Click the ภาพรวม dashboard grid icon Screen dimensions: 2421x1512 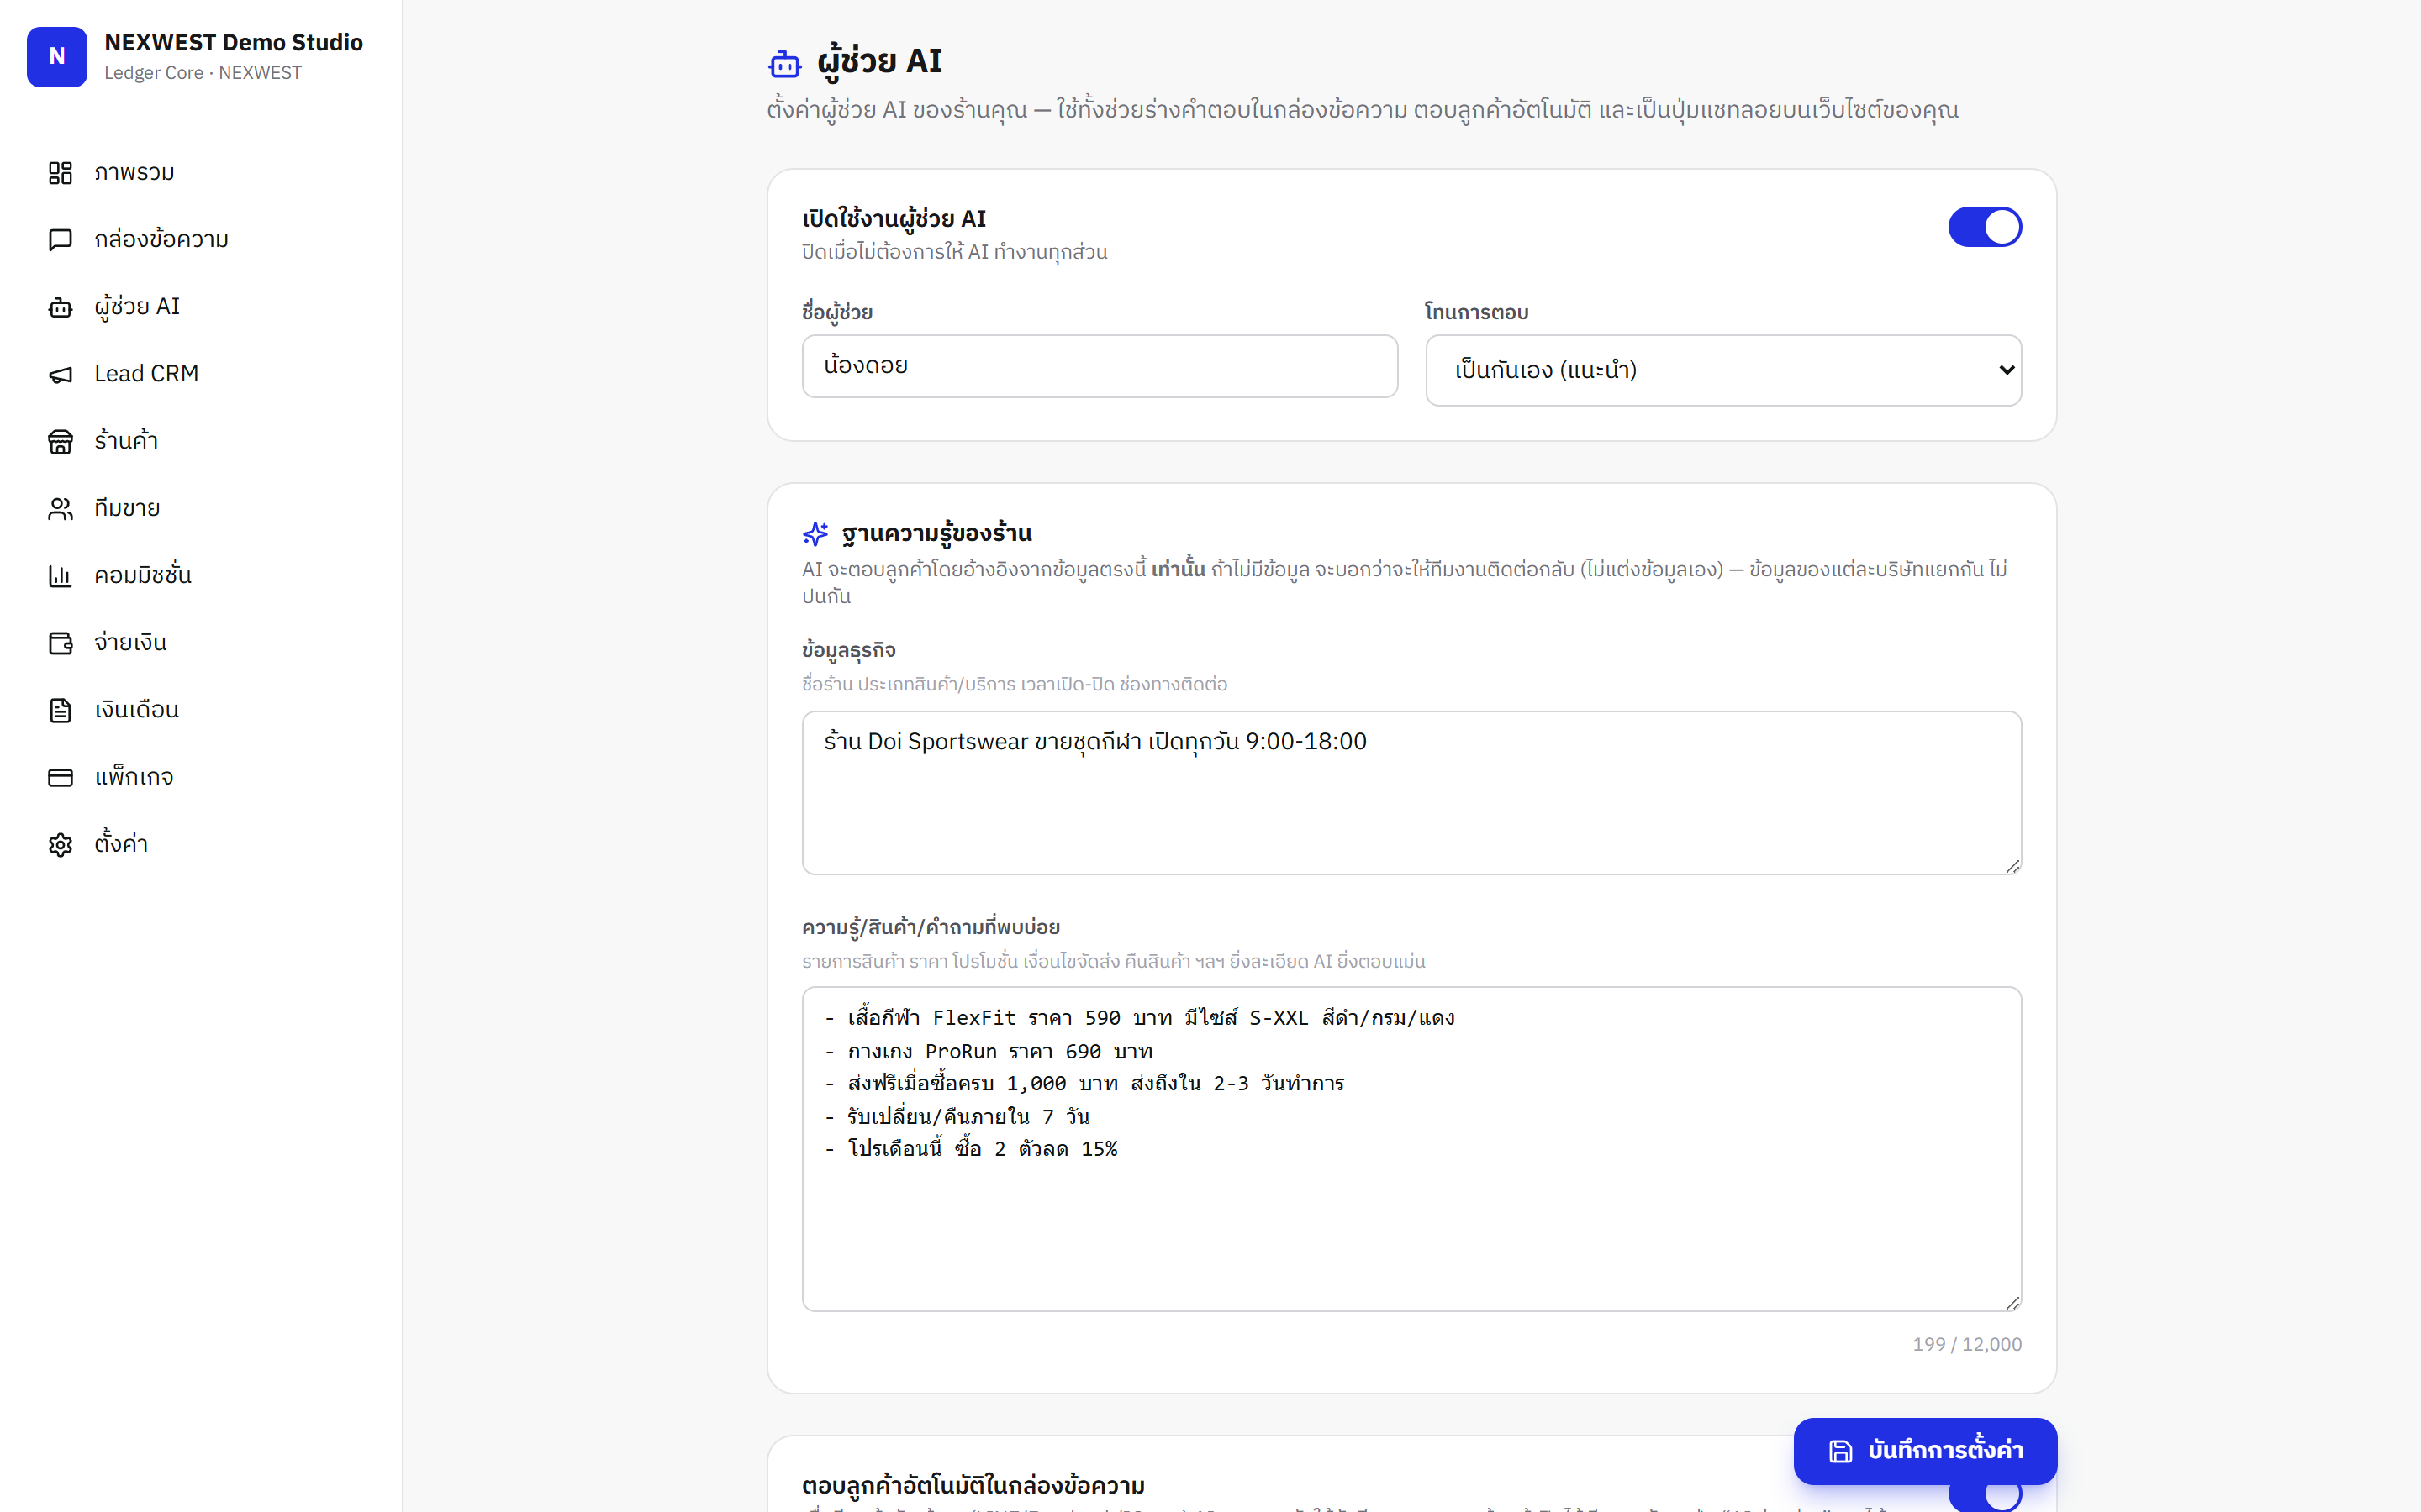60,173
